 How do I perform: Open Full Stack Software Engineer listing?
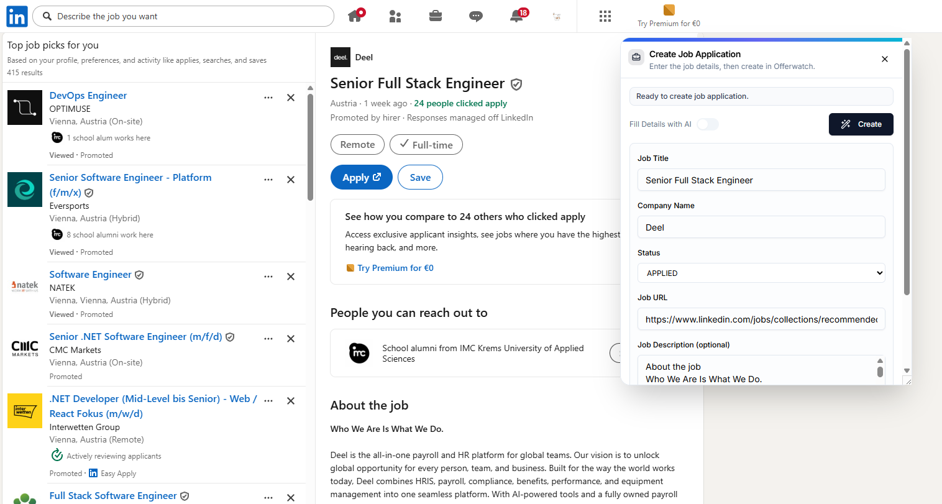click(x=113, y=495)
